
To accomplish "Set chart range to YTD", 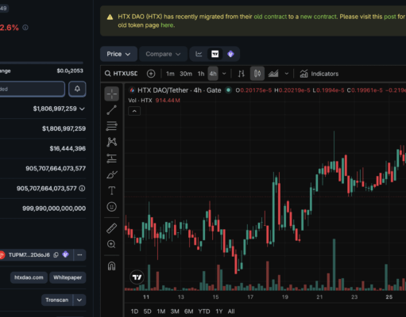I will (x=204, y=311).
